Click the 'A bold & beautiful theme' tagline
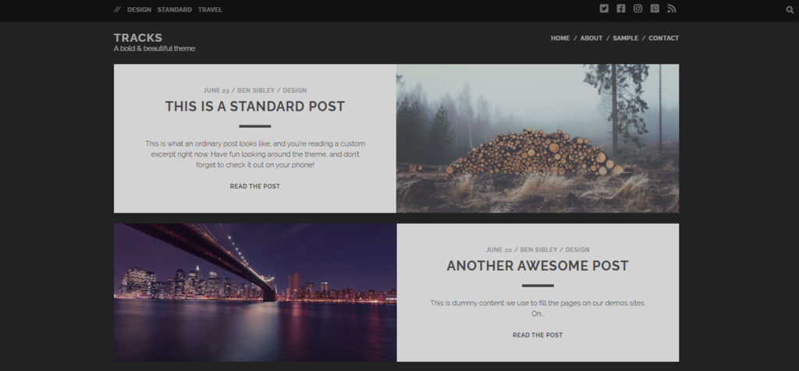Viewport: 799px width, 371px height. tap(154, 48)
